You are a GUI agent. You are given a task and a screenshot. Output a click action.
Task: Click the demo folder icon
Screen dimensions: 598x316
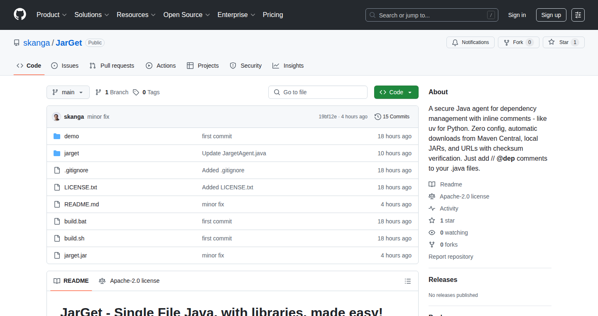click(x=57, y=136)
